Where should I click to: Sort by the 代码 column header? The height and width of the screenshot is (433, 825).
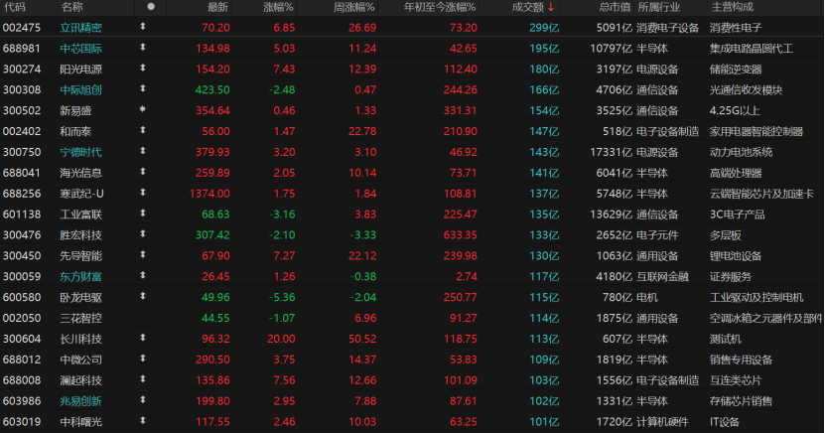15,7
